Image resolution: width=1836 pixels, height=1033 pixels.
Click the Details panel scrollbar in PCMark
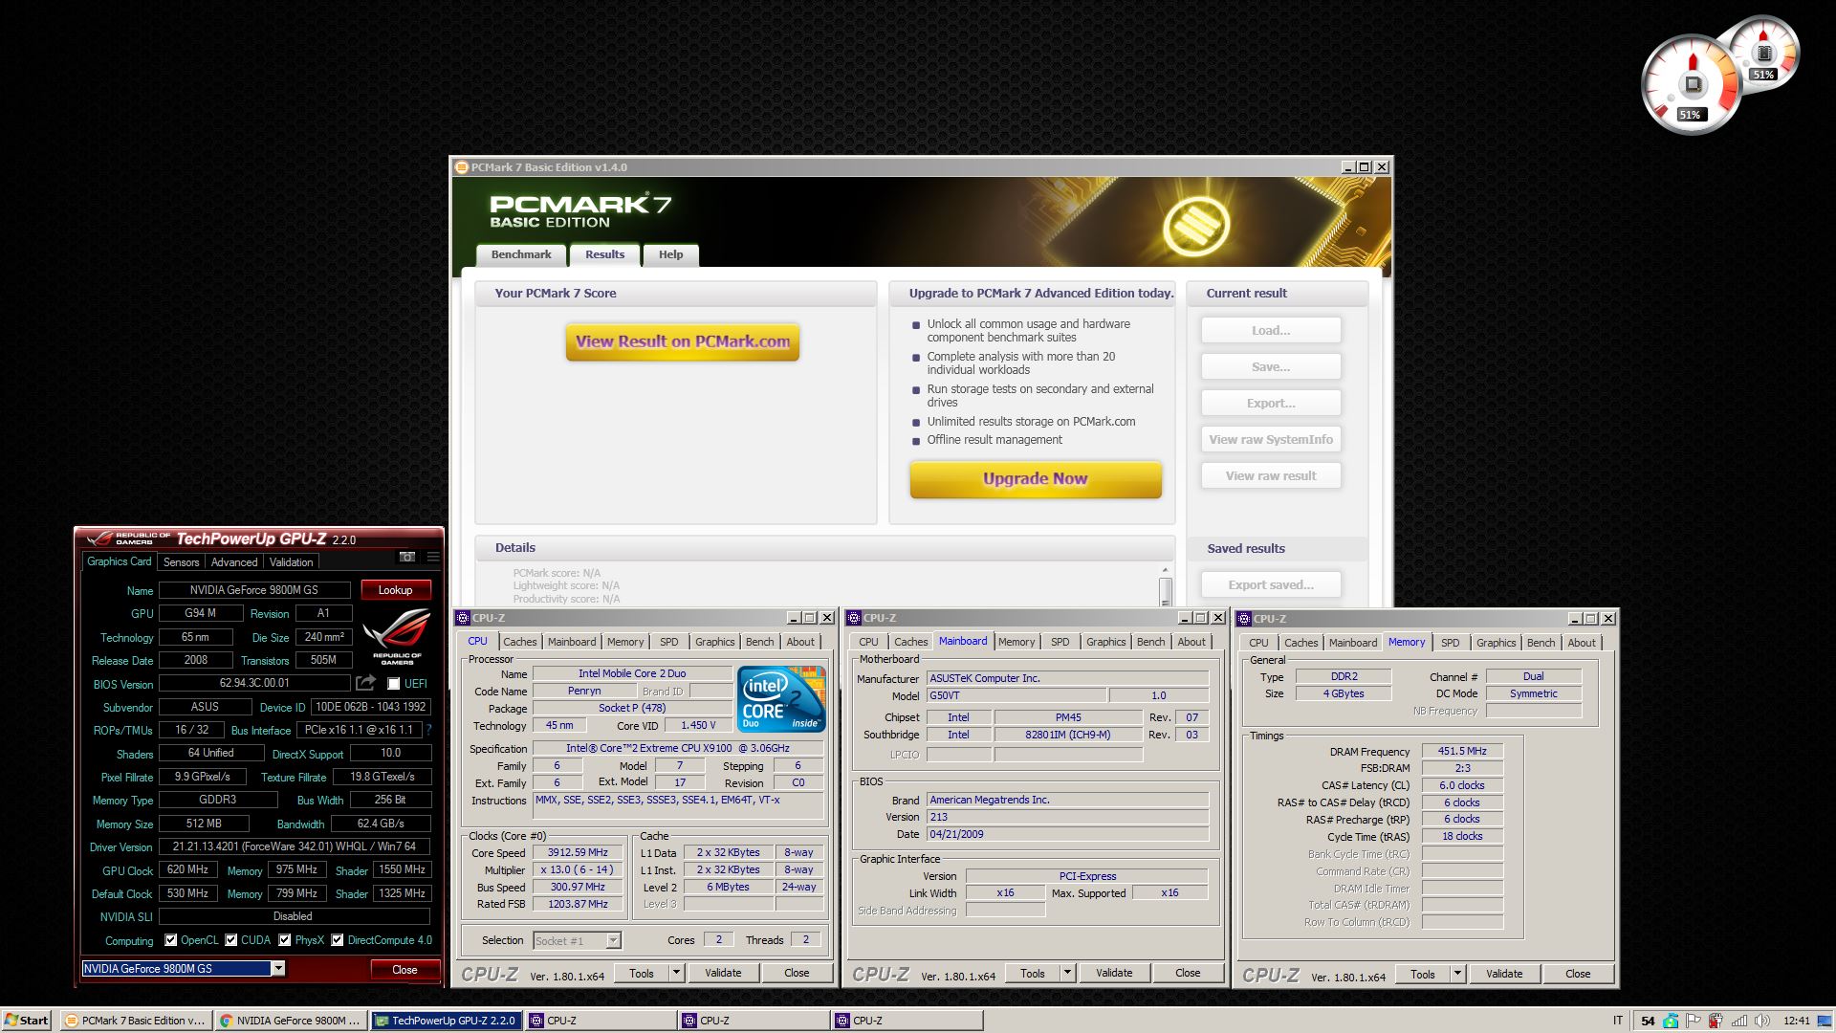(1165, 584)
